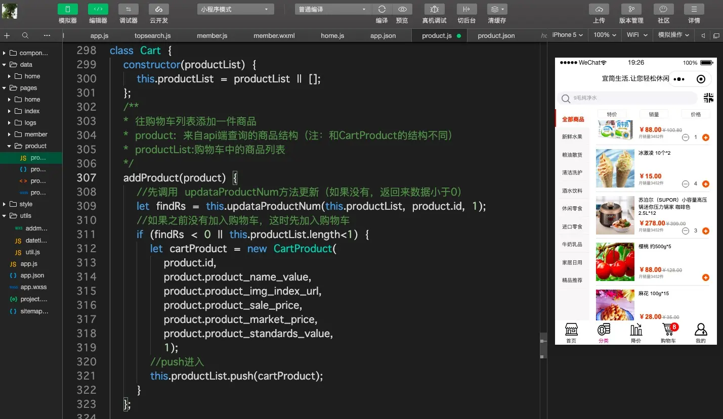Switch to home.js tab
723x419 pixels.
click(x=332, y=36)
